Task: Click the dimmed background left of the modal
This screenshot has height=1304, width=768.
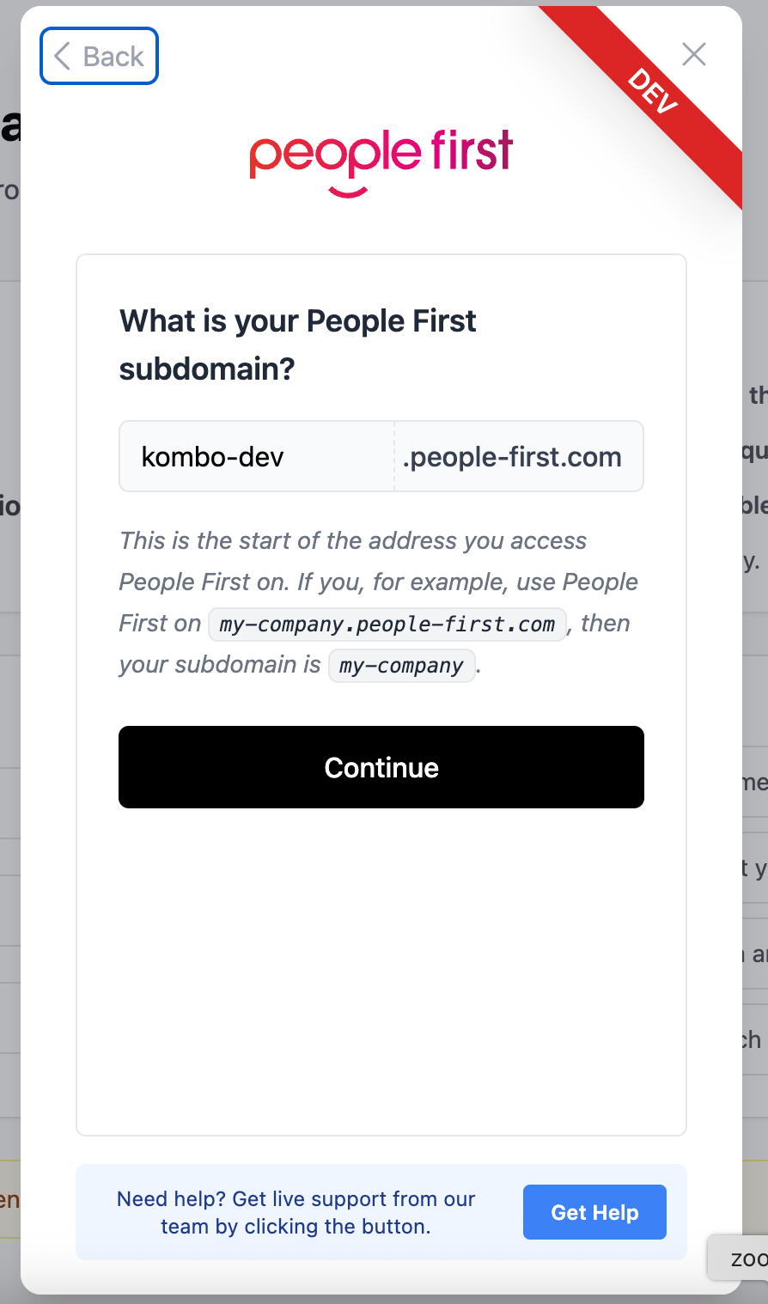Action: click(9, 687)
